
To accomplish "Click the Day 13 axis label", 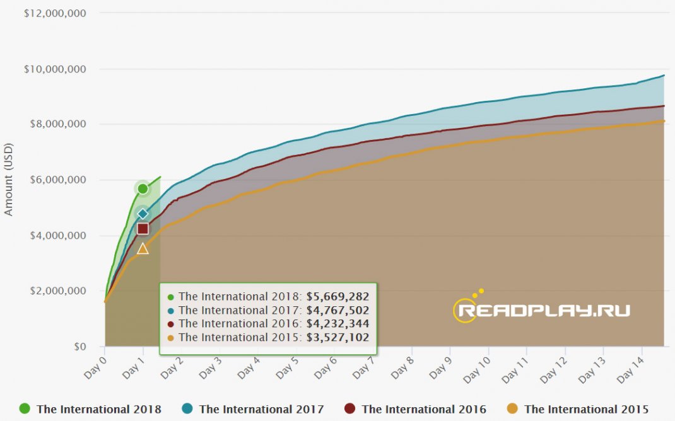I will (x=592, y=370).
